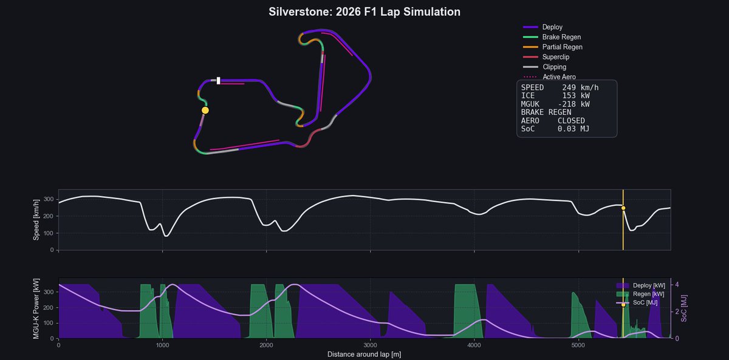Click the AERO CLOSED readout

(553, 121)
